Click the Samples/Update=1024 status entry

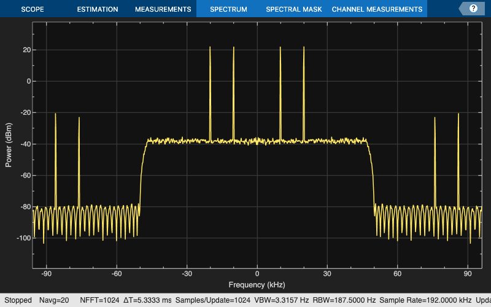click(x=212, y=300)
